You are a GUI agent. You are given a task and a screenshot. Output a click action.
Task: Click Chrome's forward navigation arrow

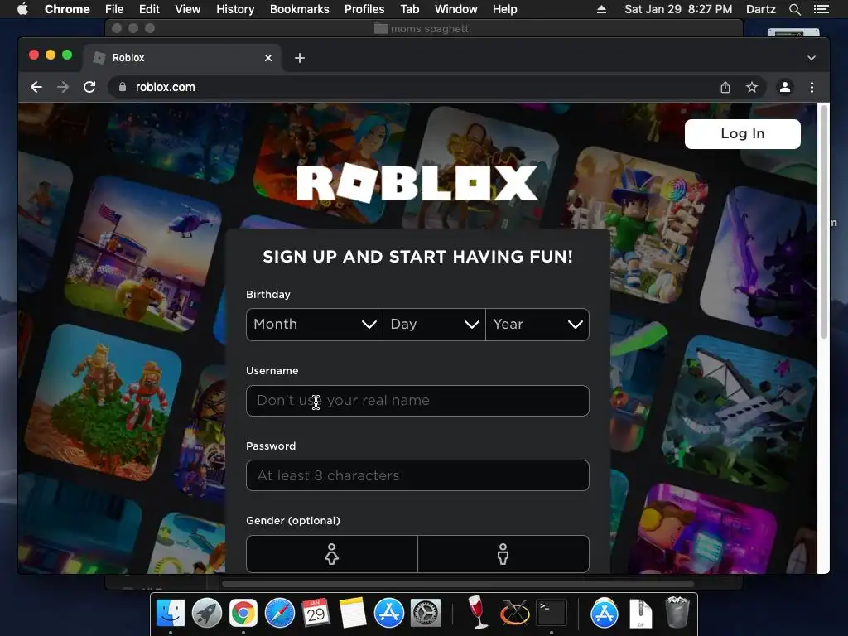(x=63, y=87)
